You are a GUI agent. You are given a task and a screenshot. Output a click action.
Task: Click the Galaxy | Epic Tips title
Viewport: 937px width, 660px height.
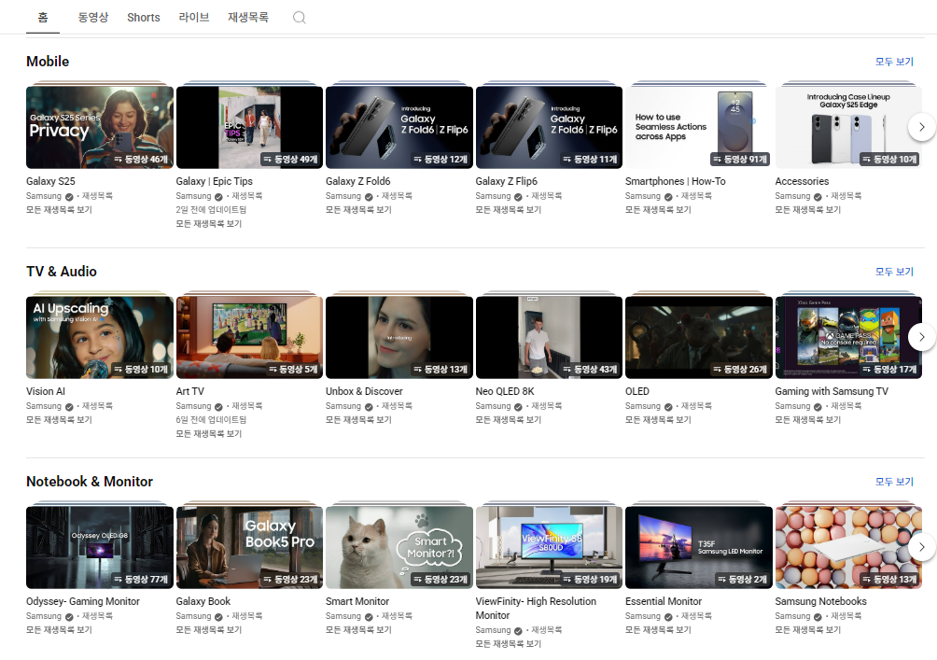[x=214, y=181]
